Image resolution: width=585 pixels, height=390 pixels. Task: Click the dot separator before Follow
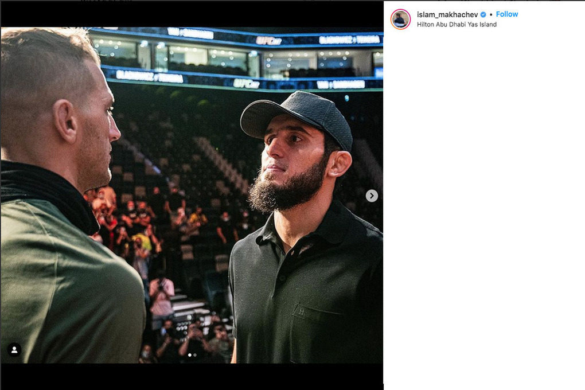tap(491, 14)
